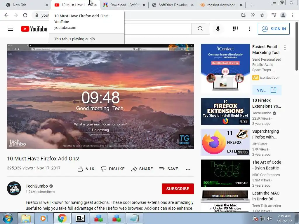Launch Windows Media Player from taskbar

[x=44, y=218]
